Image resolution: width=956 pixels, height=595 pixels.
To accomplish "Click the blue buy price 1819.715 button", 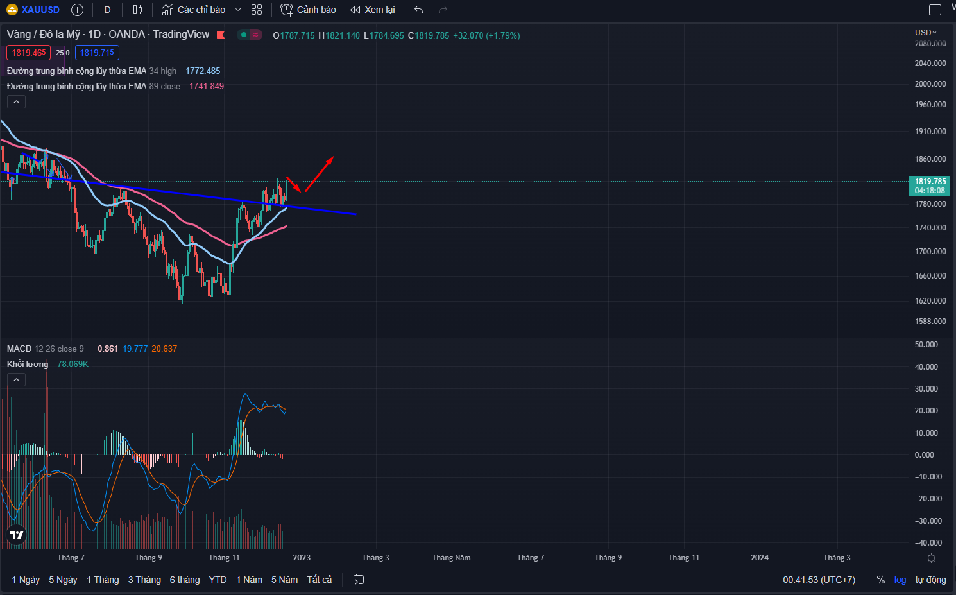I will tap(97, 53).
